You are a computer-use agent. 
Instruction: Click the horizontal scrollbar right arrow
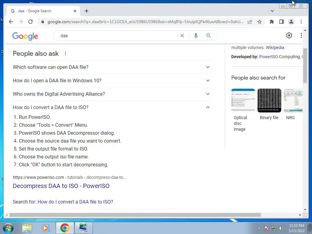(x=300, y=215)
